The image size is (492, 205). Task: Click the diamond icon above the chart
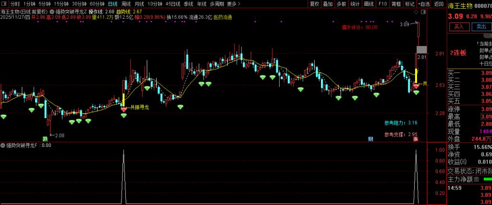tap(416, 12)
